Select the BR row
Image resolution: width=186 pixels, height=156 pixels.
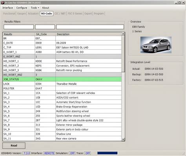(62, 38)
